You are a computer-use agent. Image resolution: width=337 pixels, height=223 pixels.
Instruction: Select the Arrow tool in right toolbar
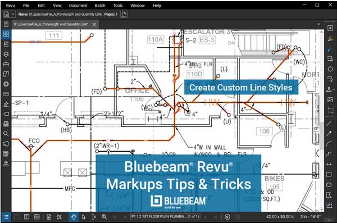click(x=329, y=134)
